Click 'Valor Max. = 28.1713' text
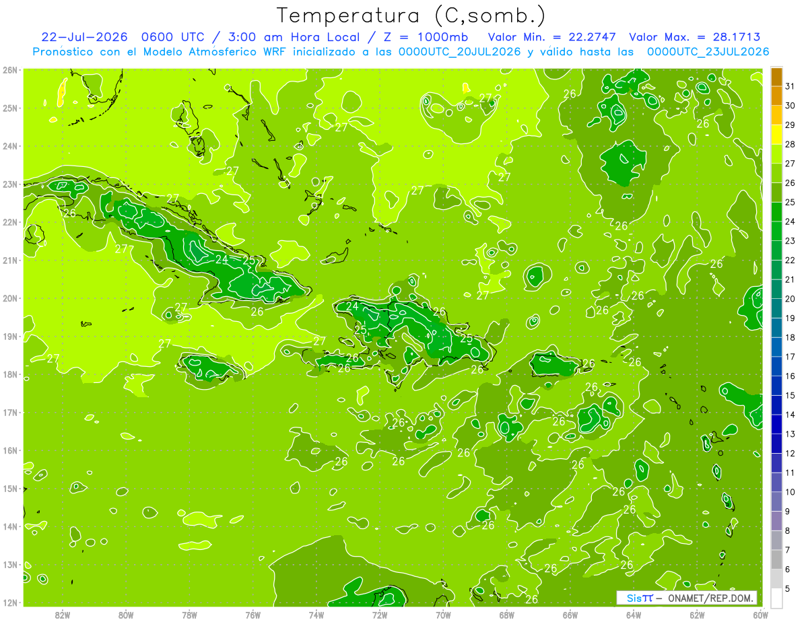 pos(694,37)
